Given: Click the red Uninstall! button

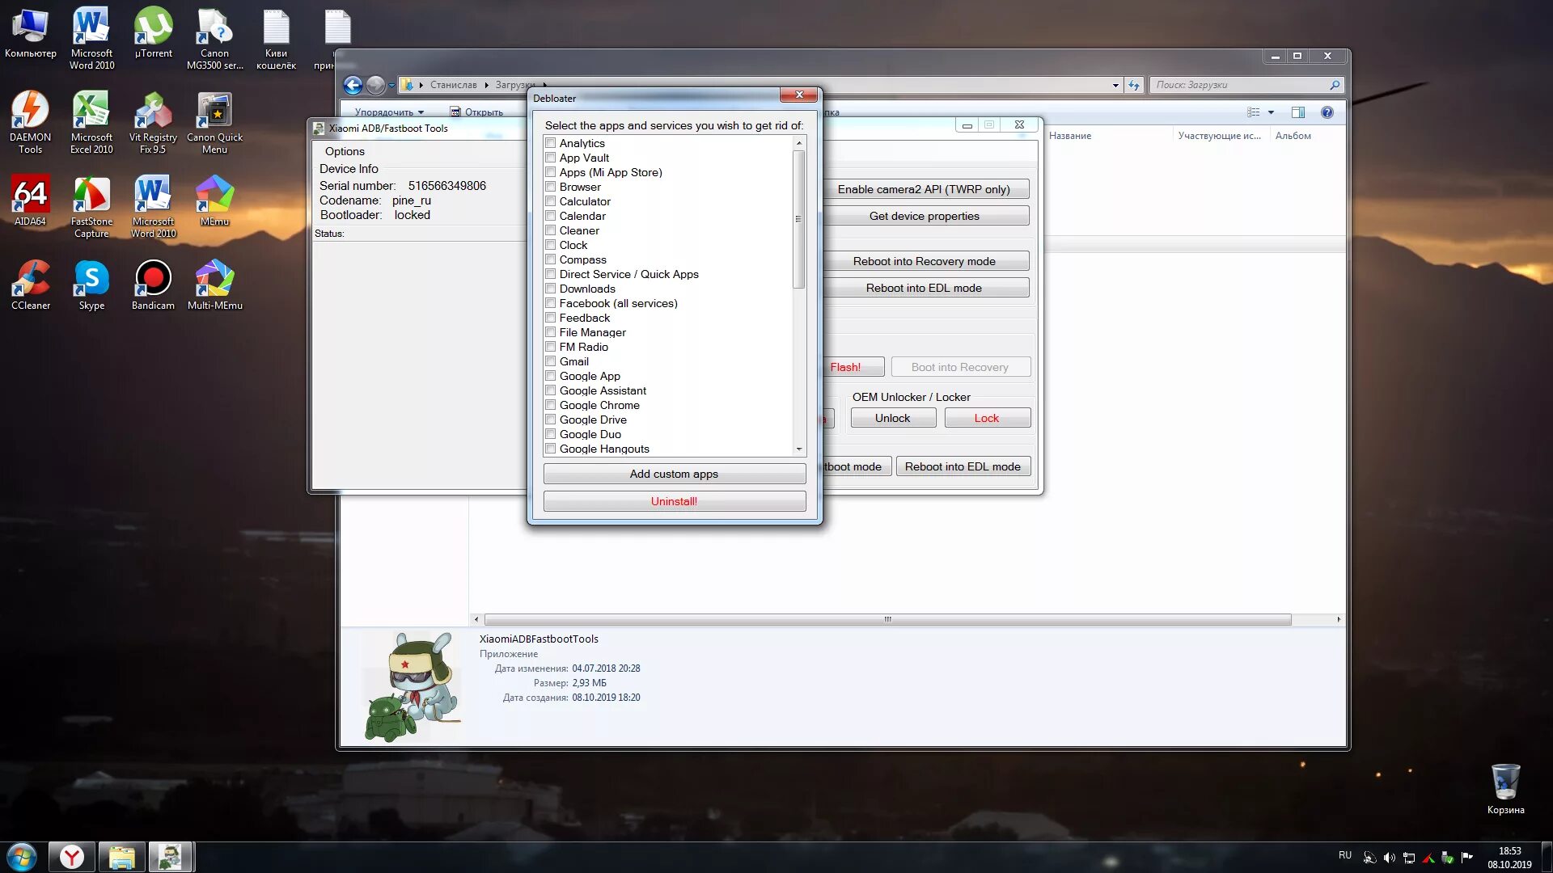Looking at the screenshot, I should [x=674, y=501].
